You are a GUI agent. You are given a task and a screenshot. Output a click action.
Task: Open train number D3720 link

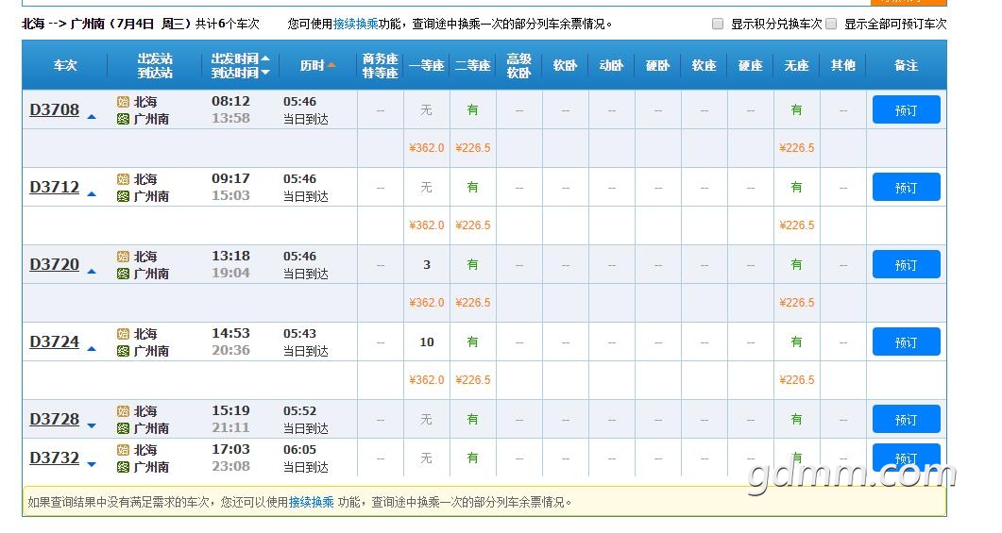click(55, 264)
